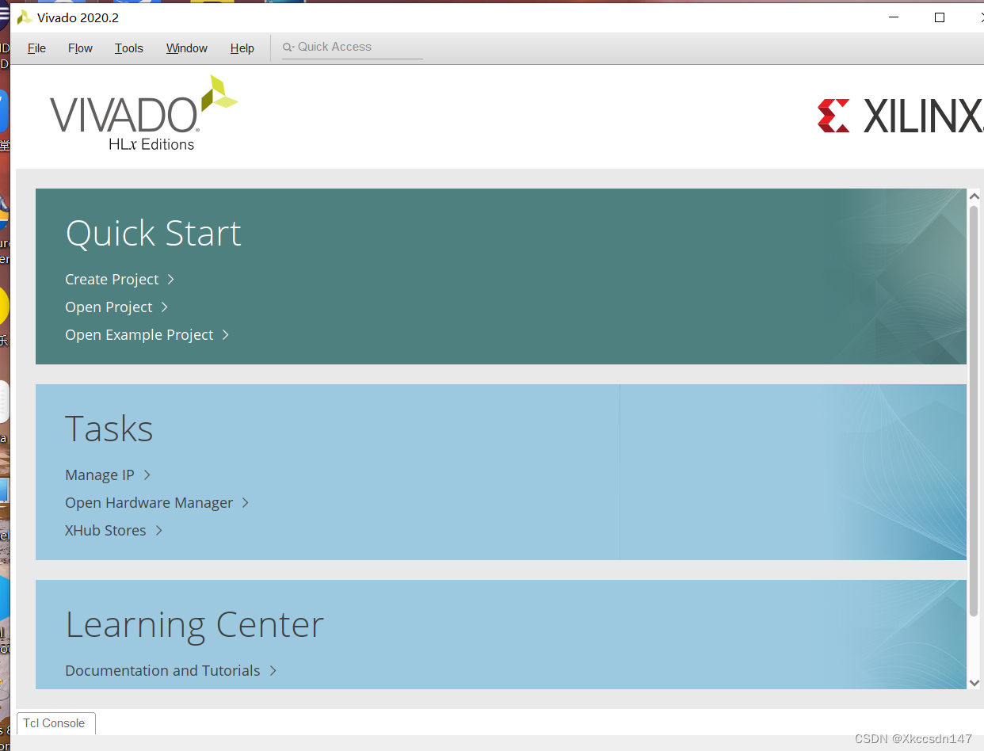This screenshot has width=984, height=751.
Task: Open the Window menu
Action: click(x=187, y=48)
